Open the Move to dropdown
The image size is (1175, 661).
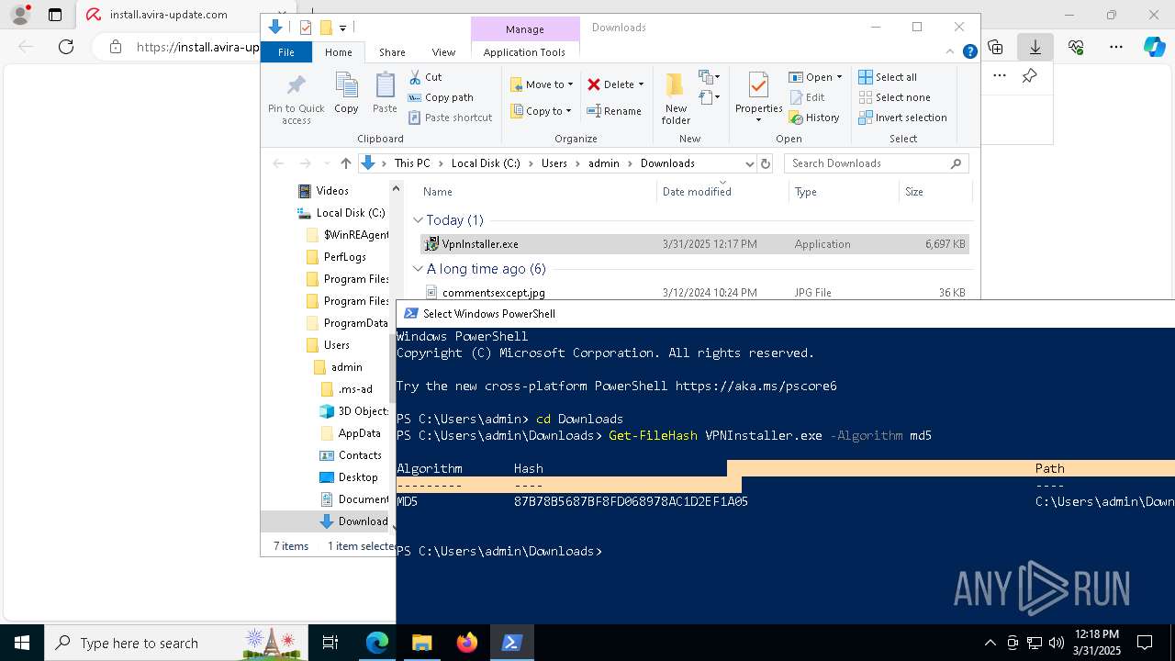pyautogui.click(x=542, y=84)
